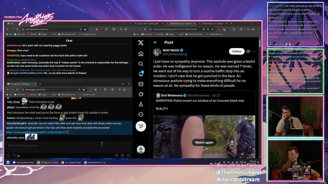Open Official Destiny Sub bookmark in X window
The image size is (328, 184).
click(195, 34)
